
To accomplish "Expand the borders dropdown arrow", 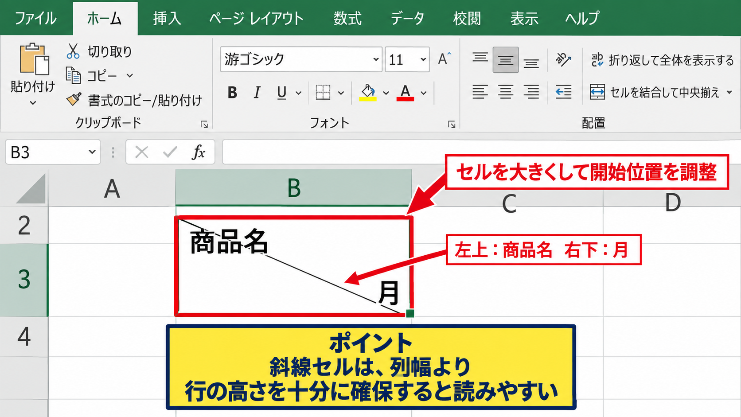I will pos(341,93).
